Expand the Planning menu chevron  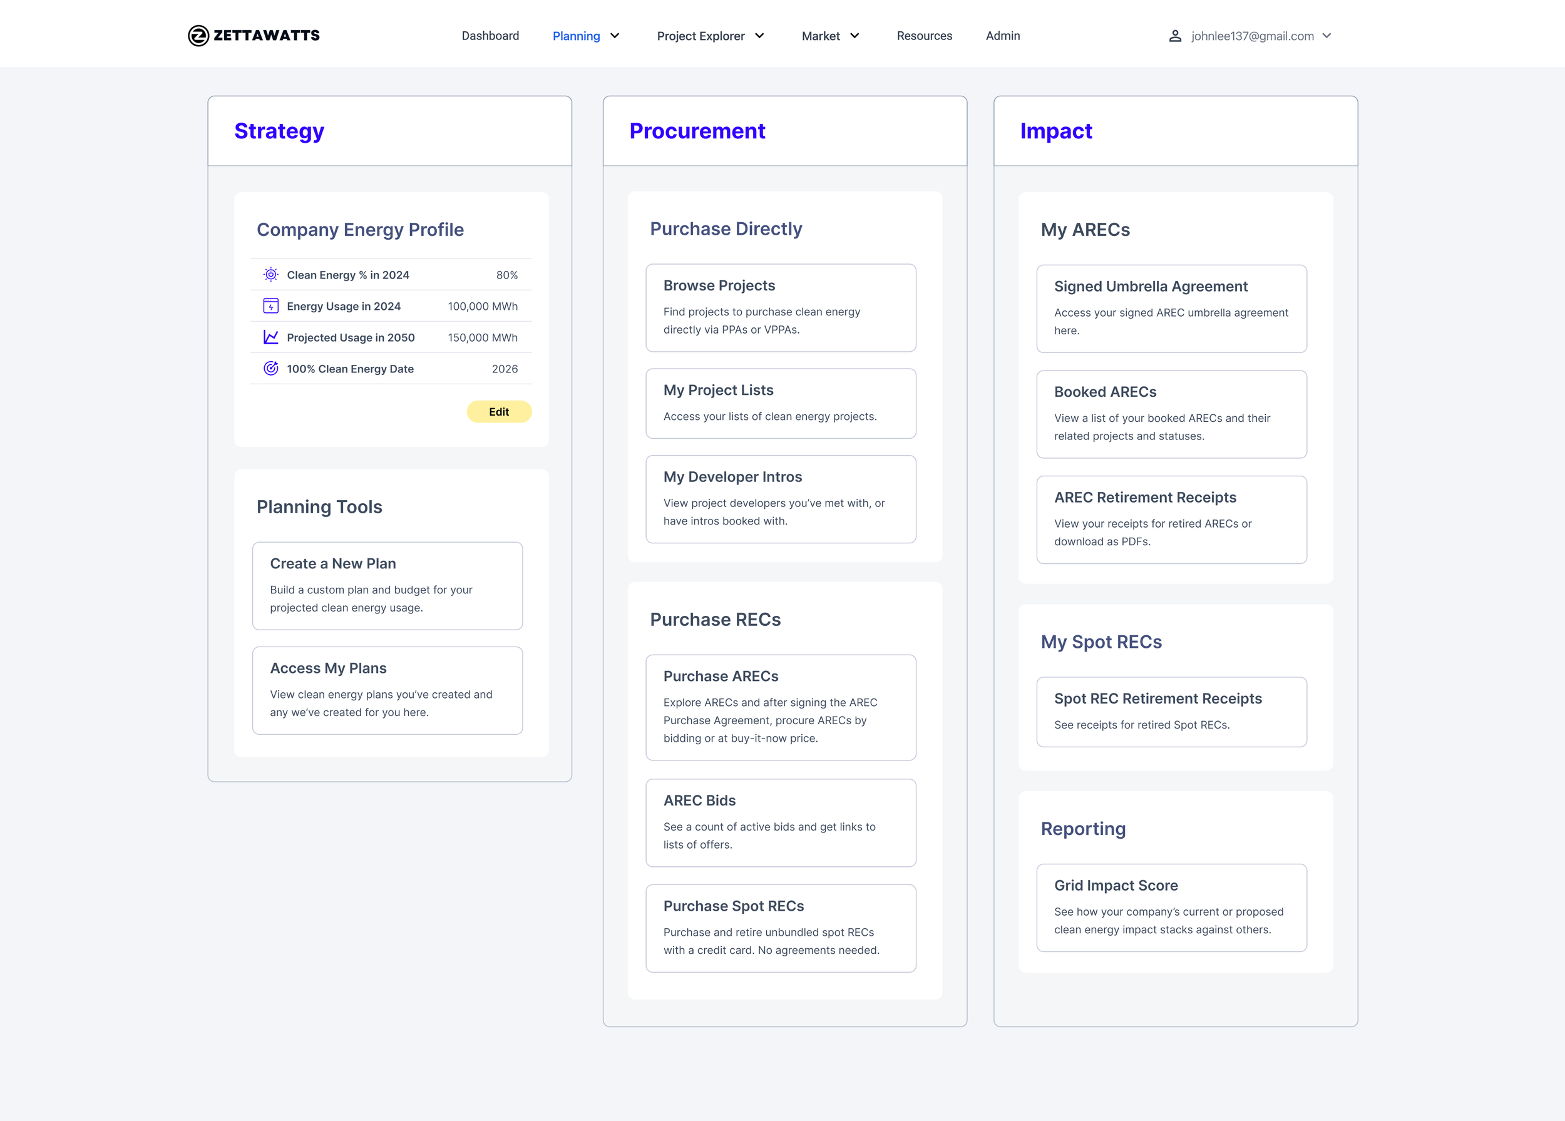point(615,36)
